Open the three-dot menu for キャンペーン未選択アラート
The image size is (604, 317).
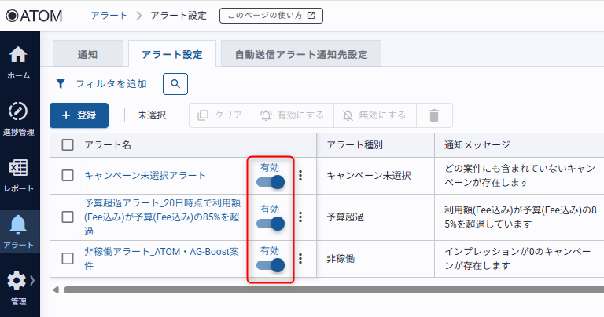click(x=300, y=175)
